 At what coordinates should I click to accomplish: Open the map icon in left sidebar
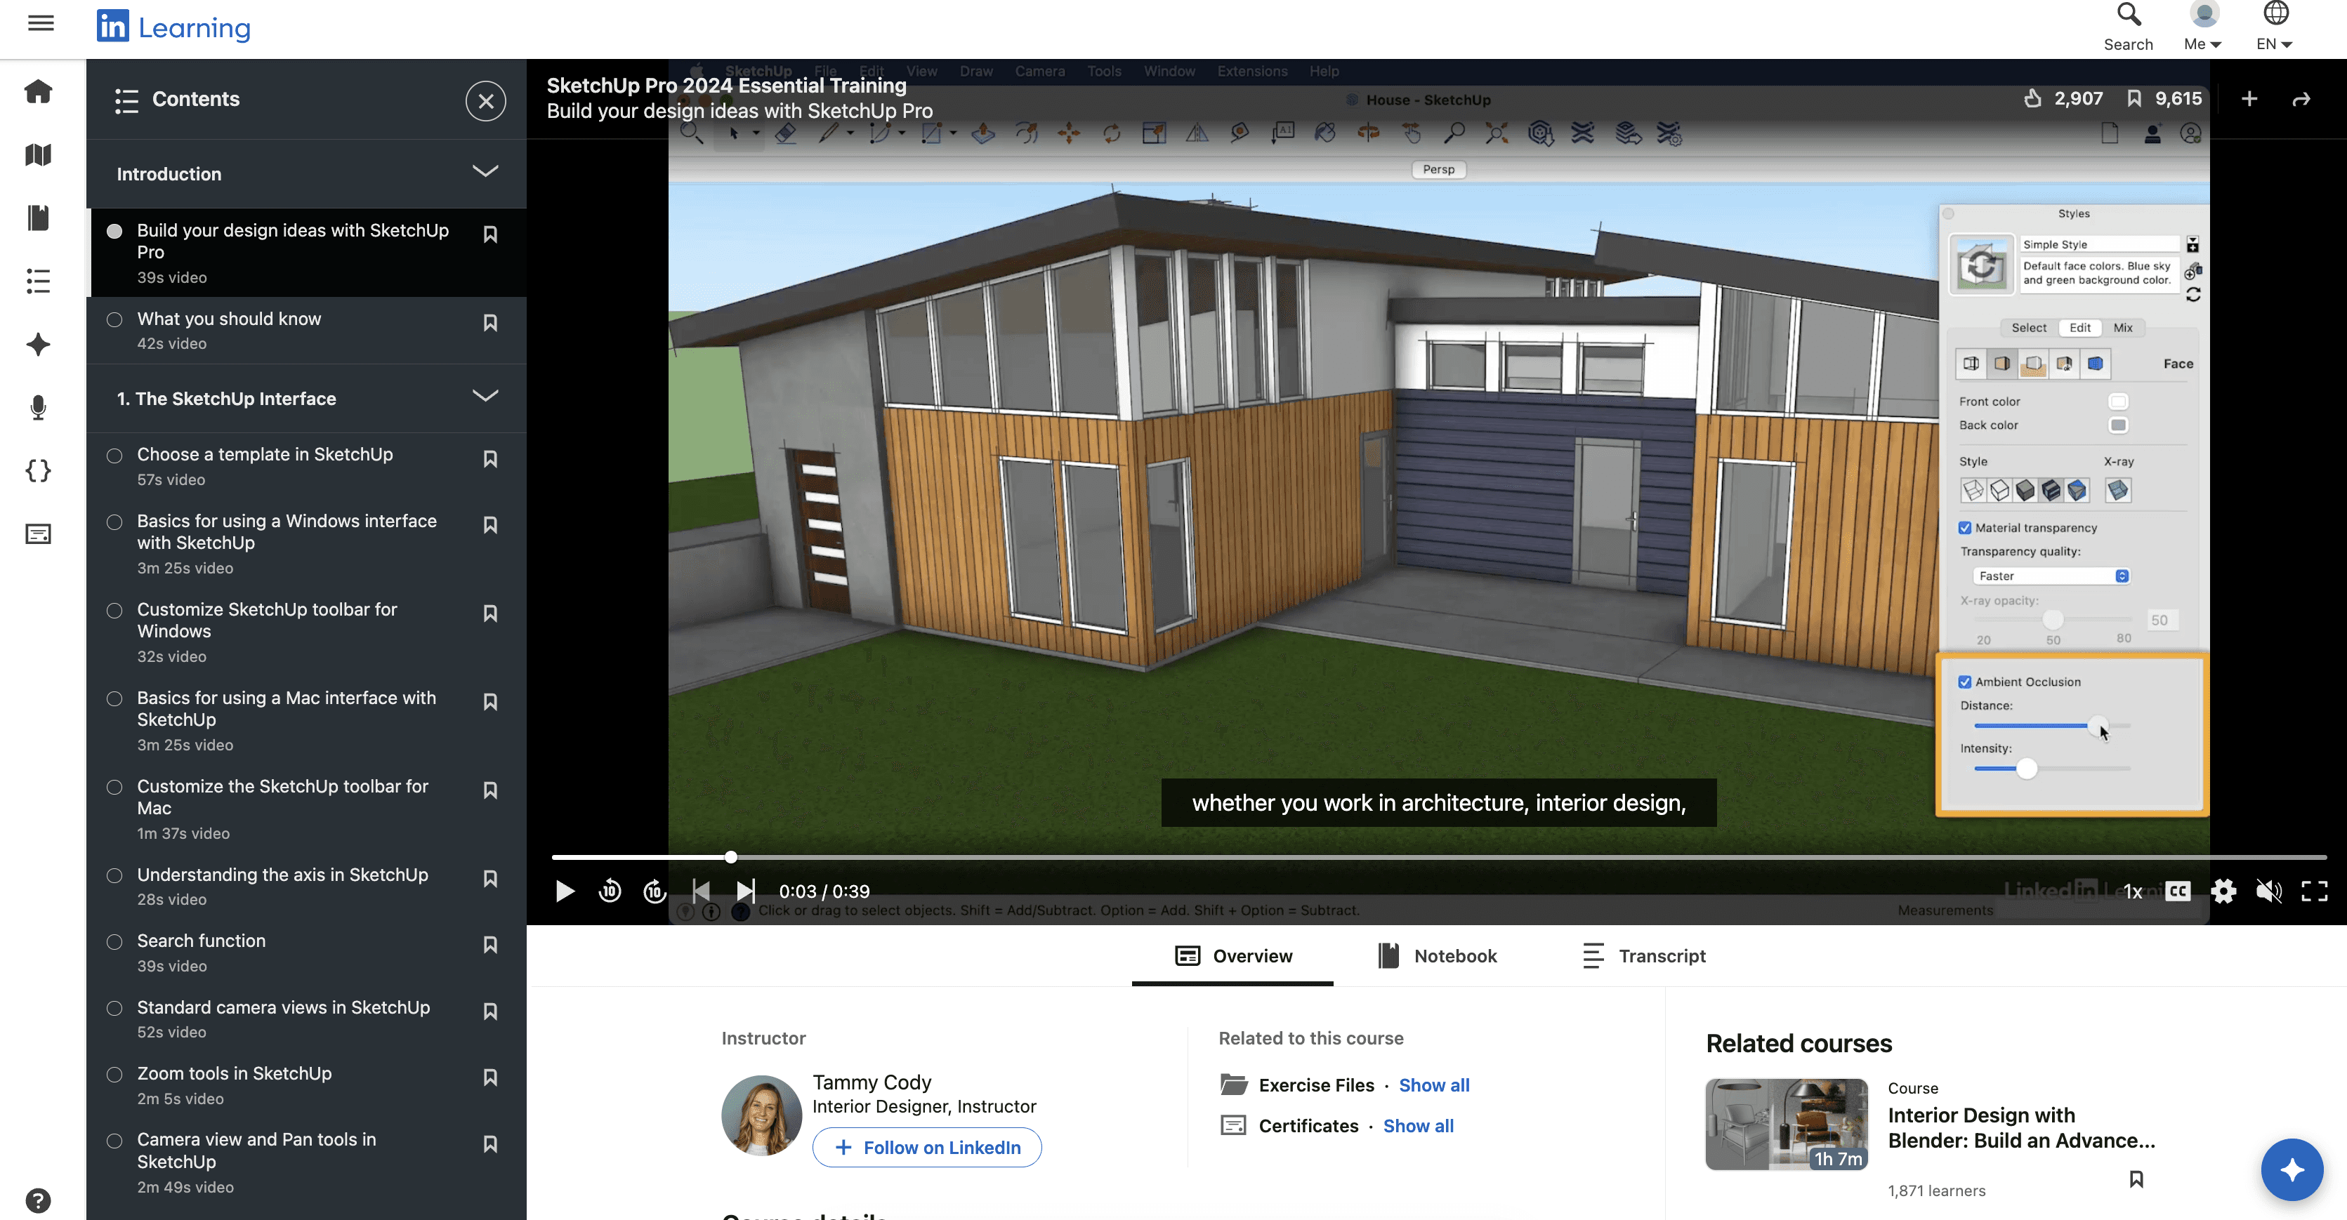(38, 154)
